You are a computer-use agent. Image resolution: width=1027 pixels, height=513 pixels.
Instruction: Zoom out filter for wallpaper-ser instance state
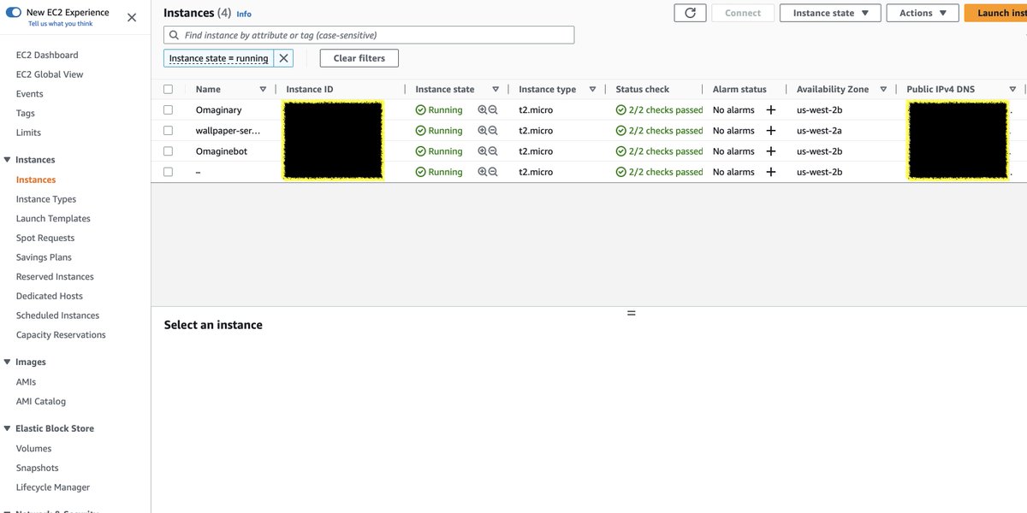click(493, 131)
